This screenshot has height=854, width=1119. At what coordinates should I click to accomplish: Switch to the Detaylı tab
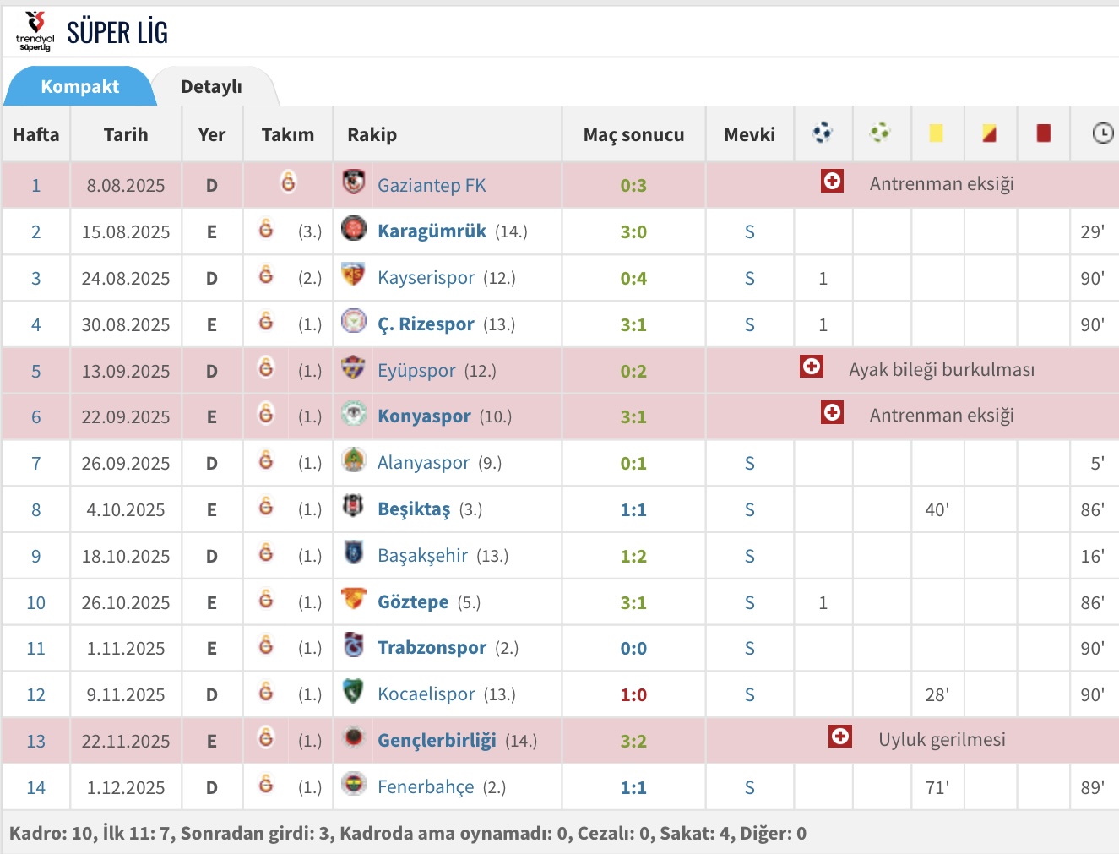pos(211,86)
